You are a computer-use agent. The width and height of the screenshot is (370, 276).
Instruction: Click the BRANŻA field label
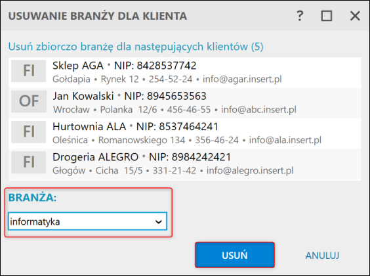(x=33, y=198)
